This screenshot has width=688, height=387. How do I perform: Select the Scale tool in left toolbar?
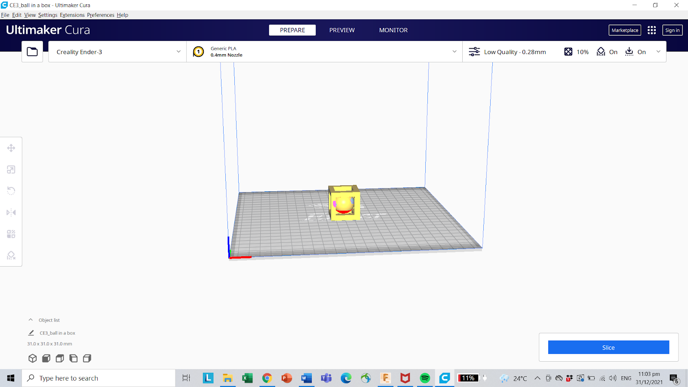[x=11, y=169]
